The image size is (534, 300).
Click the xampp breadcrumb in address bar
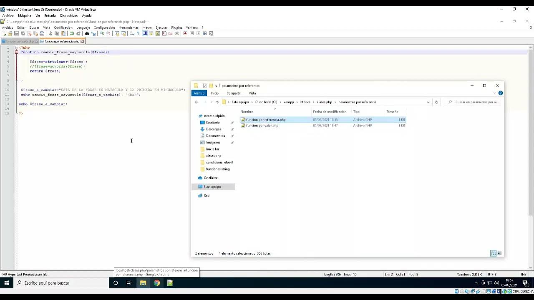pyautogui.click(x=288, y=102)
